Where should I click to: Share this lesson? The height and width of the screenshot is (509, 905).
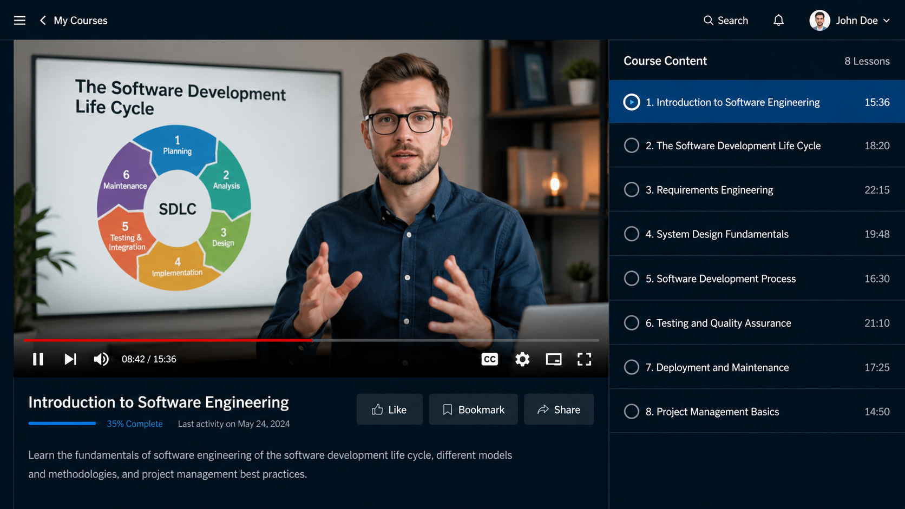click(559, 409)
